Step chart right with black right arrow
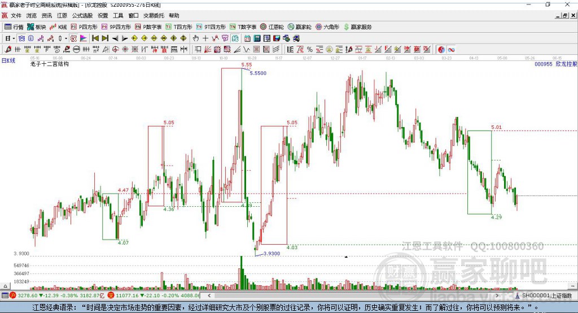This screenshot has width=578, height=313. click(125, 38)
